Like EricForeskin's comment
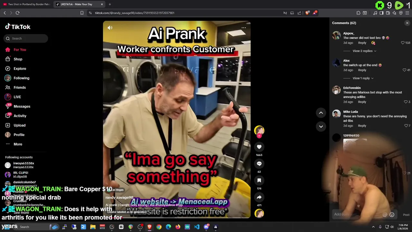Image resolution: width=412 pixels, height=232 pixels. click(x=406, y=102)
